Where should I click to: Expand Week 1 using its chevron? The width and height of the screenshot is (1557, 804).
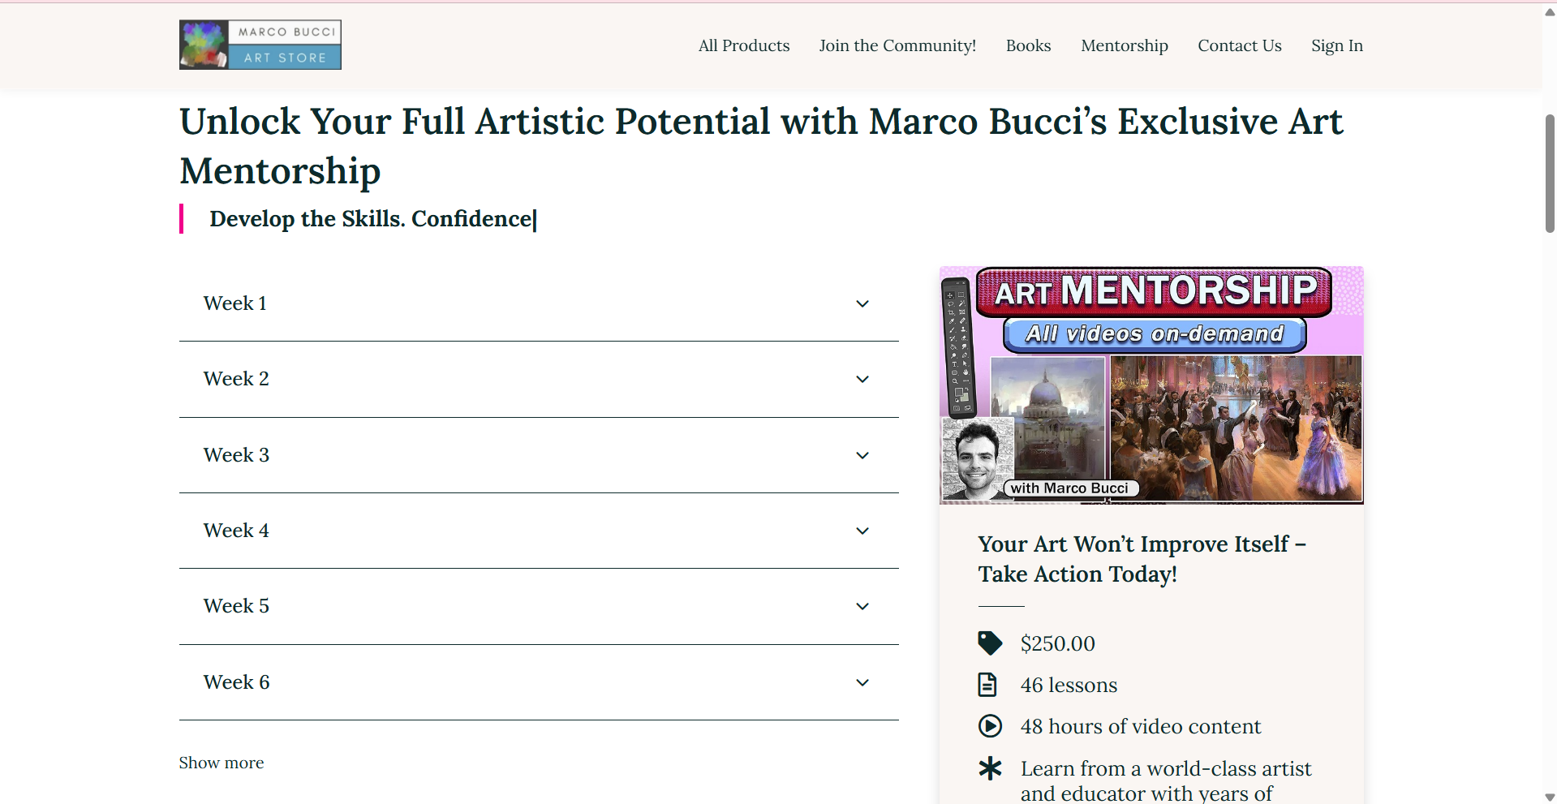[x=862, y=303]
